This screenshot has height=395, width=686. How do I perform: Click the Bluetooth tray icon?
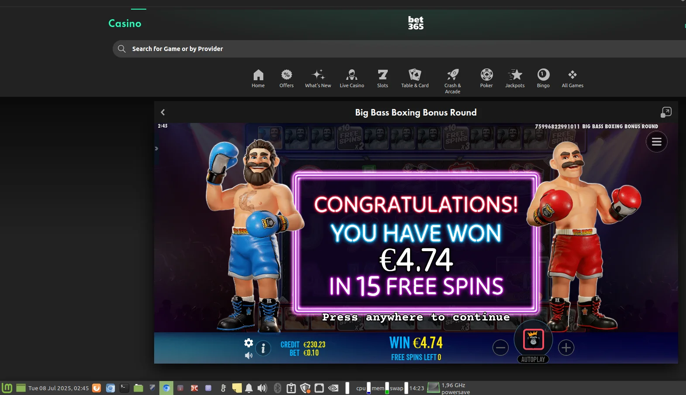277,388
